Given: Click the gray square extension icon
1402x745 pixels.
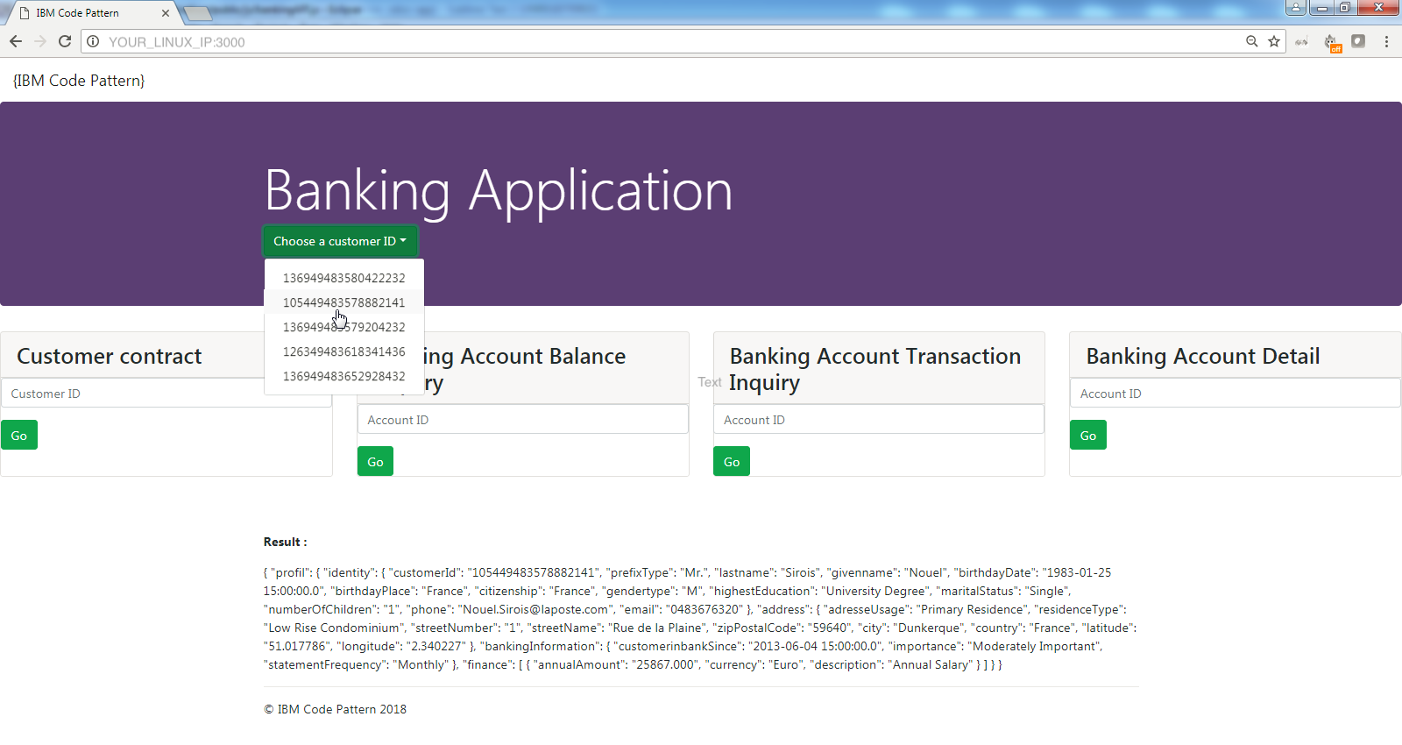Looking at the screenshot, I should click(1358, 41).
